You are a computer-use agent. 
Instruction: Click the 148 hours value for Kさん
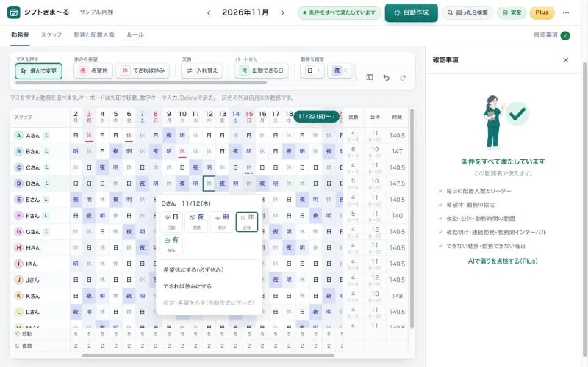click(397, 296)
